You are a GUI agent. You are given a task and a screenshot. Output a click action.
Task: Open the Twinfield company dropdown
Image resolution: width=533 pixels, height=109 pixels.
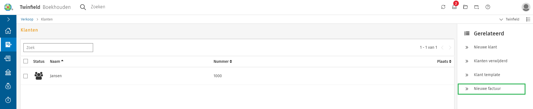tap(509, 19)
